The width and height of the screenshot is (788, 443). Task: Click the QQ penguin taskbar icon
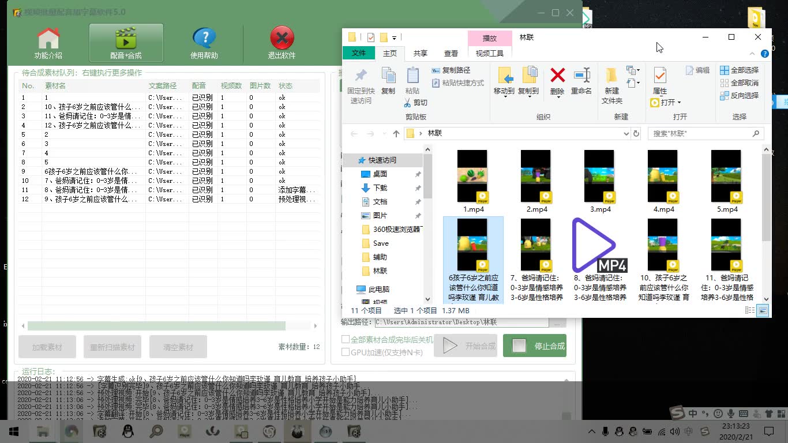point(128,431)
